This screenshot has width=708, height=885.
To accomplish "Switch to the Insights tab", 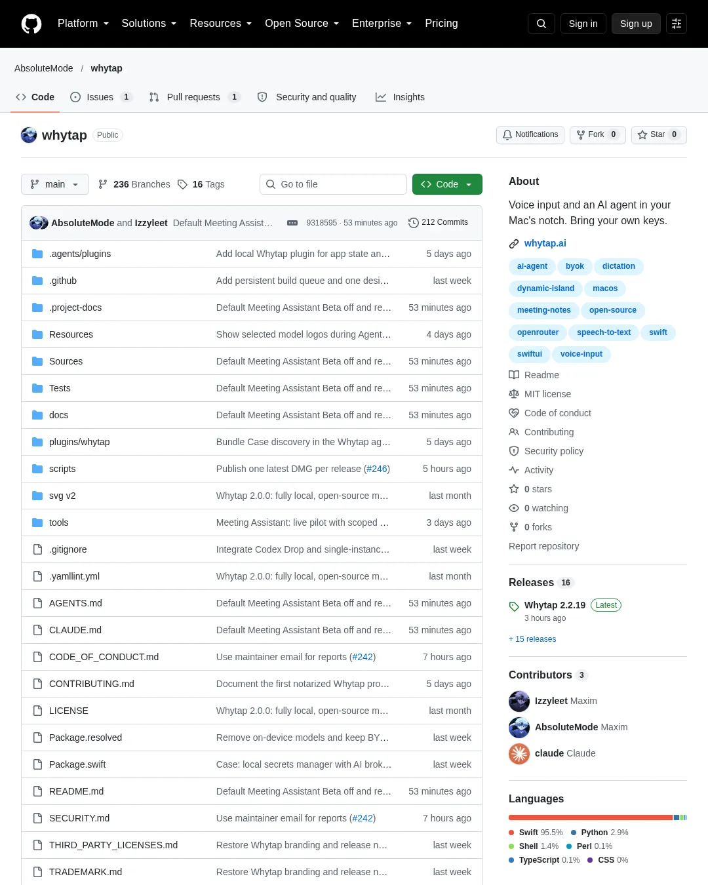I will click(x=400, y=97).
